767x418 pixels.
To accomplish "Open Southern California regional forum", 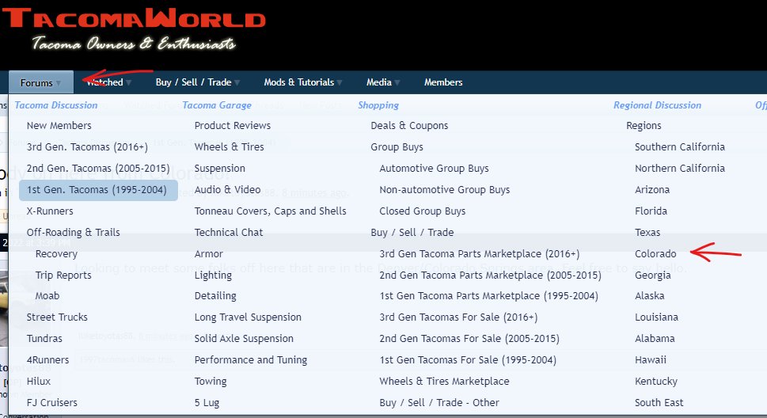I will (680, 146).
